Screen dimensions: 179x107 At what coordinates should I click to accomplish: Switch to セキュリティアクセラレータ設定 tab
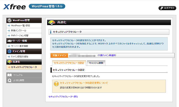point(69,63)
